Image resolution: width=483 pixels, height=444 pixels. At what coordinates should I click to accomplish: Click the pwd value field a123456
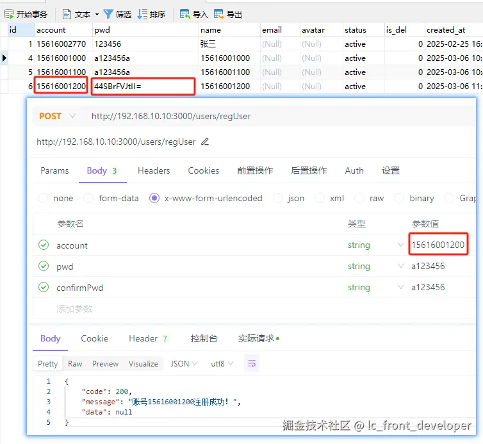pos(428,266)
